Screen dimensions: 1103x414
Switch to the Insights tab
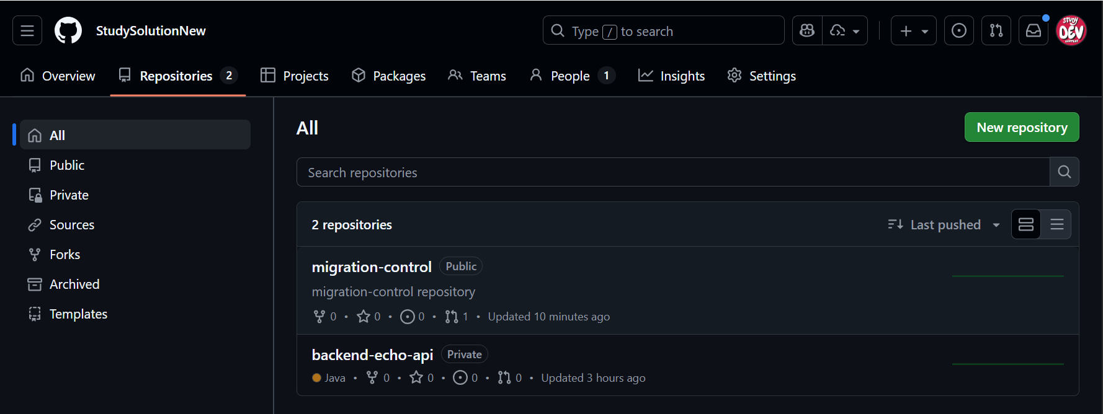click(x=671, y=76)
